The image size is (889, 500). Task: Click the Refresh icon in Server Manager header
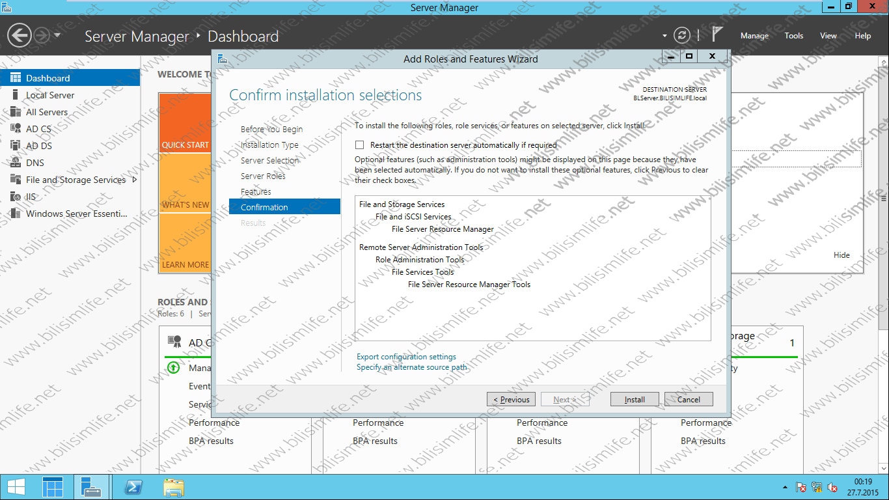[x=681, y=35]
